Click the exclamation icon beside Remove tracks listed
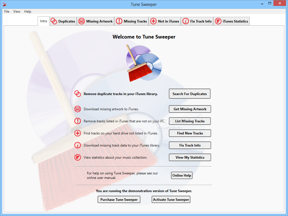Image resolution: width=288 pixels, height=216 pixels. [78, 121]
